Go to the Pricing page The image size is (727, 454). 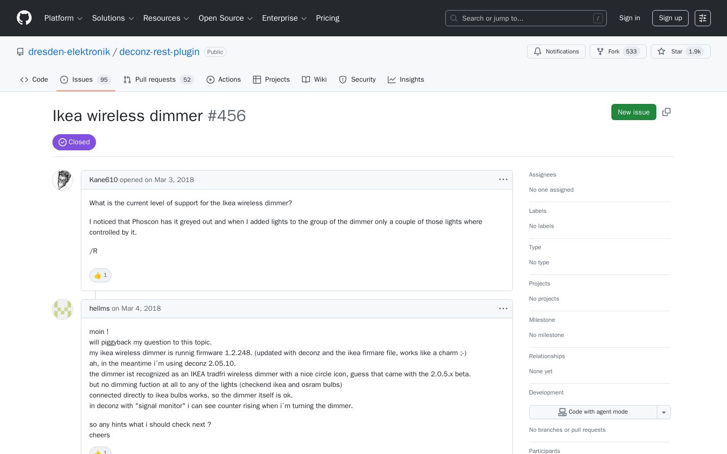328,18
